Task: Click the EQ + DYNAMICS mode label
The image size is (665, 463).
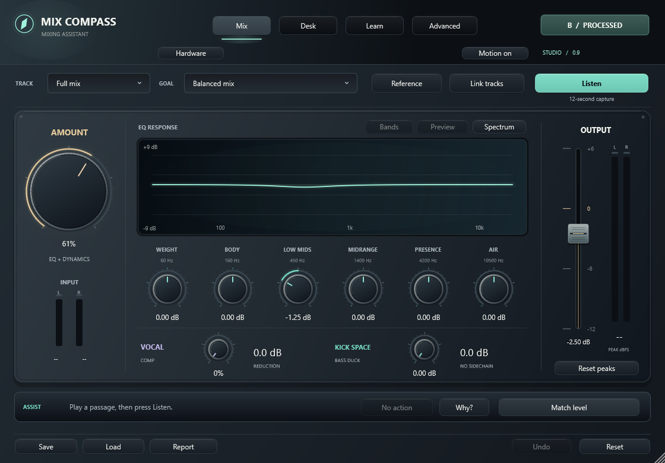Action: tap(69, 259)
